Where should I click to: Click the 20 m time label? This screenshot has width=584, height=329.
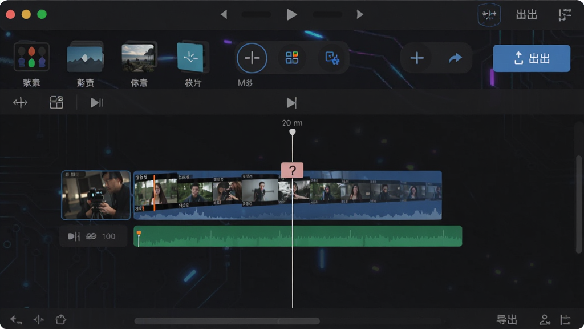tap(293, 123)
